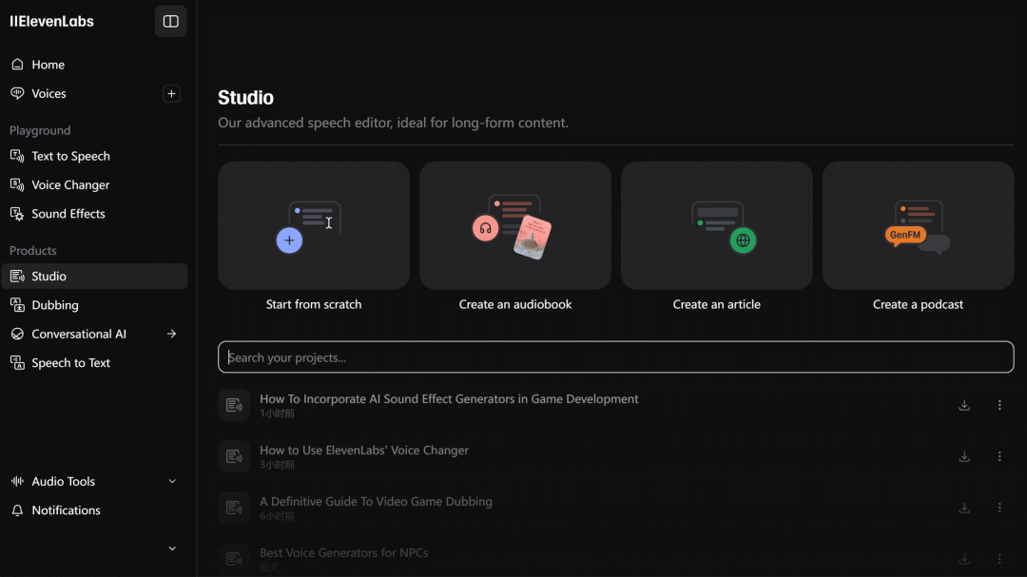The width and height of the screenshot is (1027, 577).
Task: Open 'A Definitive Guide To Video Game Dubbing'
Action: 376,501
